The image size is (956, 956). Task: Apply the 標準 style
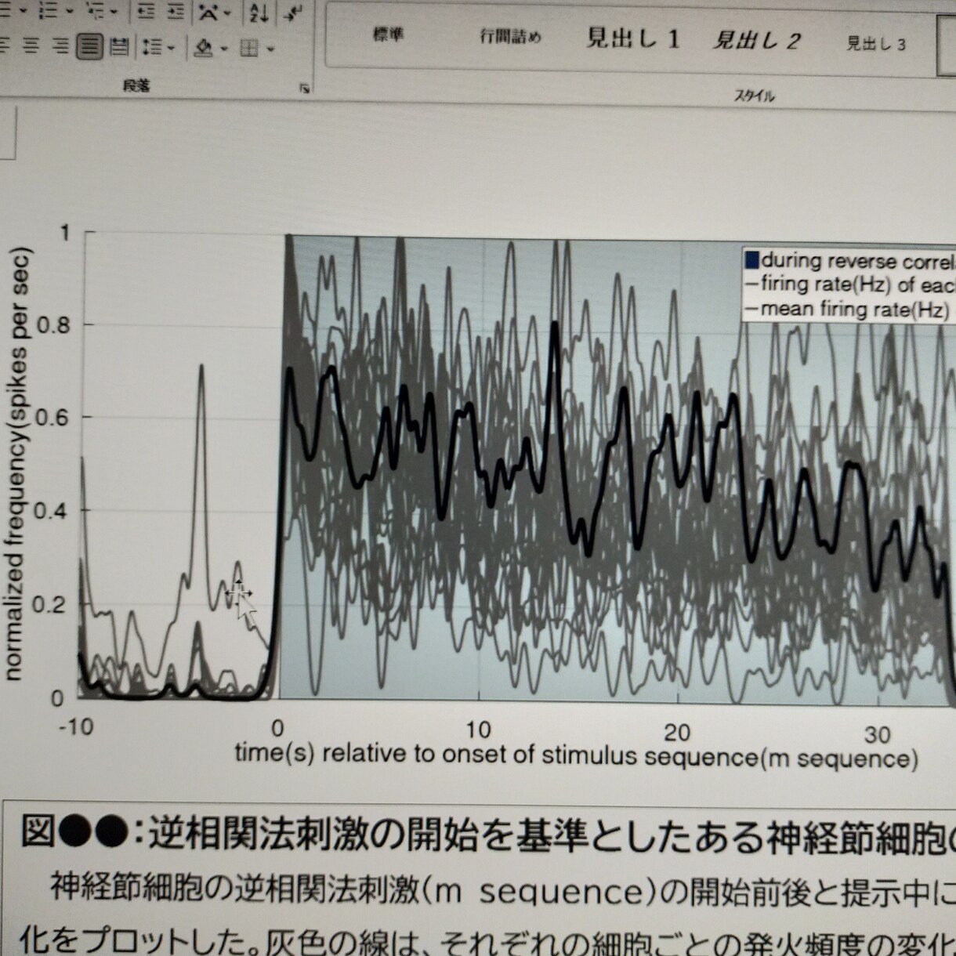pyautogui.click(x=388, y=34)
